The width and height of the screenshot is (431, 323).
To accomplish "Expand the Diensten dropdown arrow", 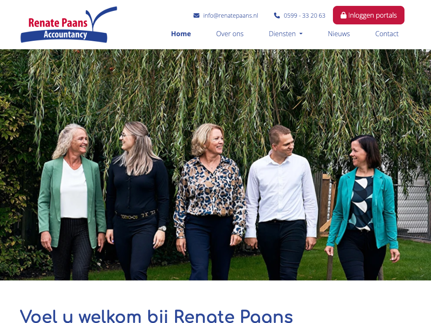I will click(301, 34).
